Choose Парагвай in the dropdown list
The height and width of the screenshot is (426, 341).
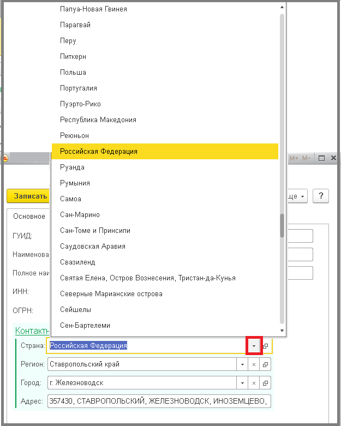pos(165,25)
